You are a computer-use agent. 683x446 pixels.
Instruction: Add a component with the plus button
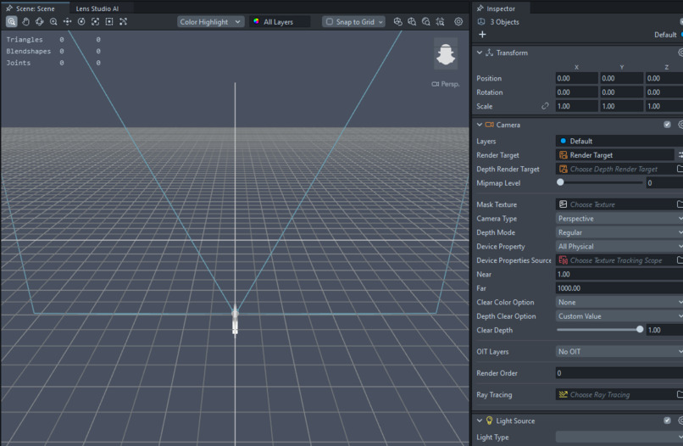coord(482,35)
